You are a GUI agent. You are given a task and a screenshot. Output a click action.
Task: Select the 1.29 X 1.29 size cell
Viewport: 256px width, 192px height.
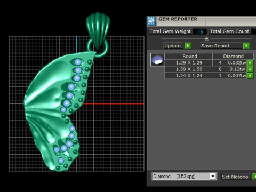(x=189, y=63)
